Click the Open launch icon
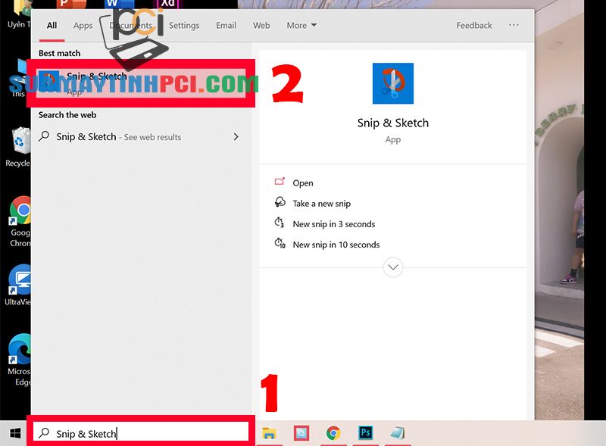 [x=280, y=181]
